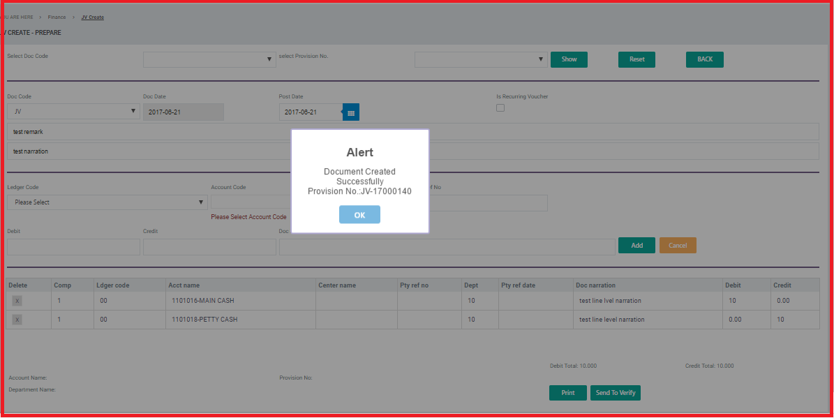Click the Reset button
Image resolution: width=834 pixels, height=418 pixels.
coord(636,59)
